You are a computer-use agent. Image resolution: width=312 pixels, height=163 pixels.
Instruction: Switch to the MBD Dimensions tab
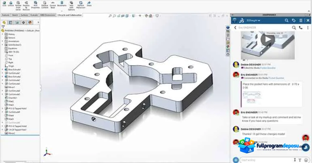pyautogui.click(x=48, y=15)
